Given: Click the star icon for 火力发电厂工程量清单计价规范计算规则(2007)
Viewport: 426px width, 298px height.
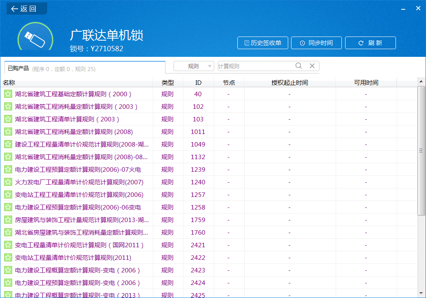Looking at the screenshot, I should [8, 182].
